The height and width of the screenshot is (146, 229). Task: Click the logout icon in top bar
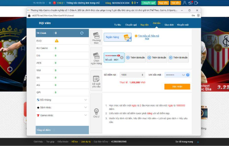tap(196, 3)
